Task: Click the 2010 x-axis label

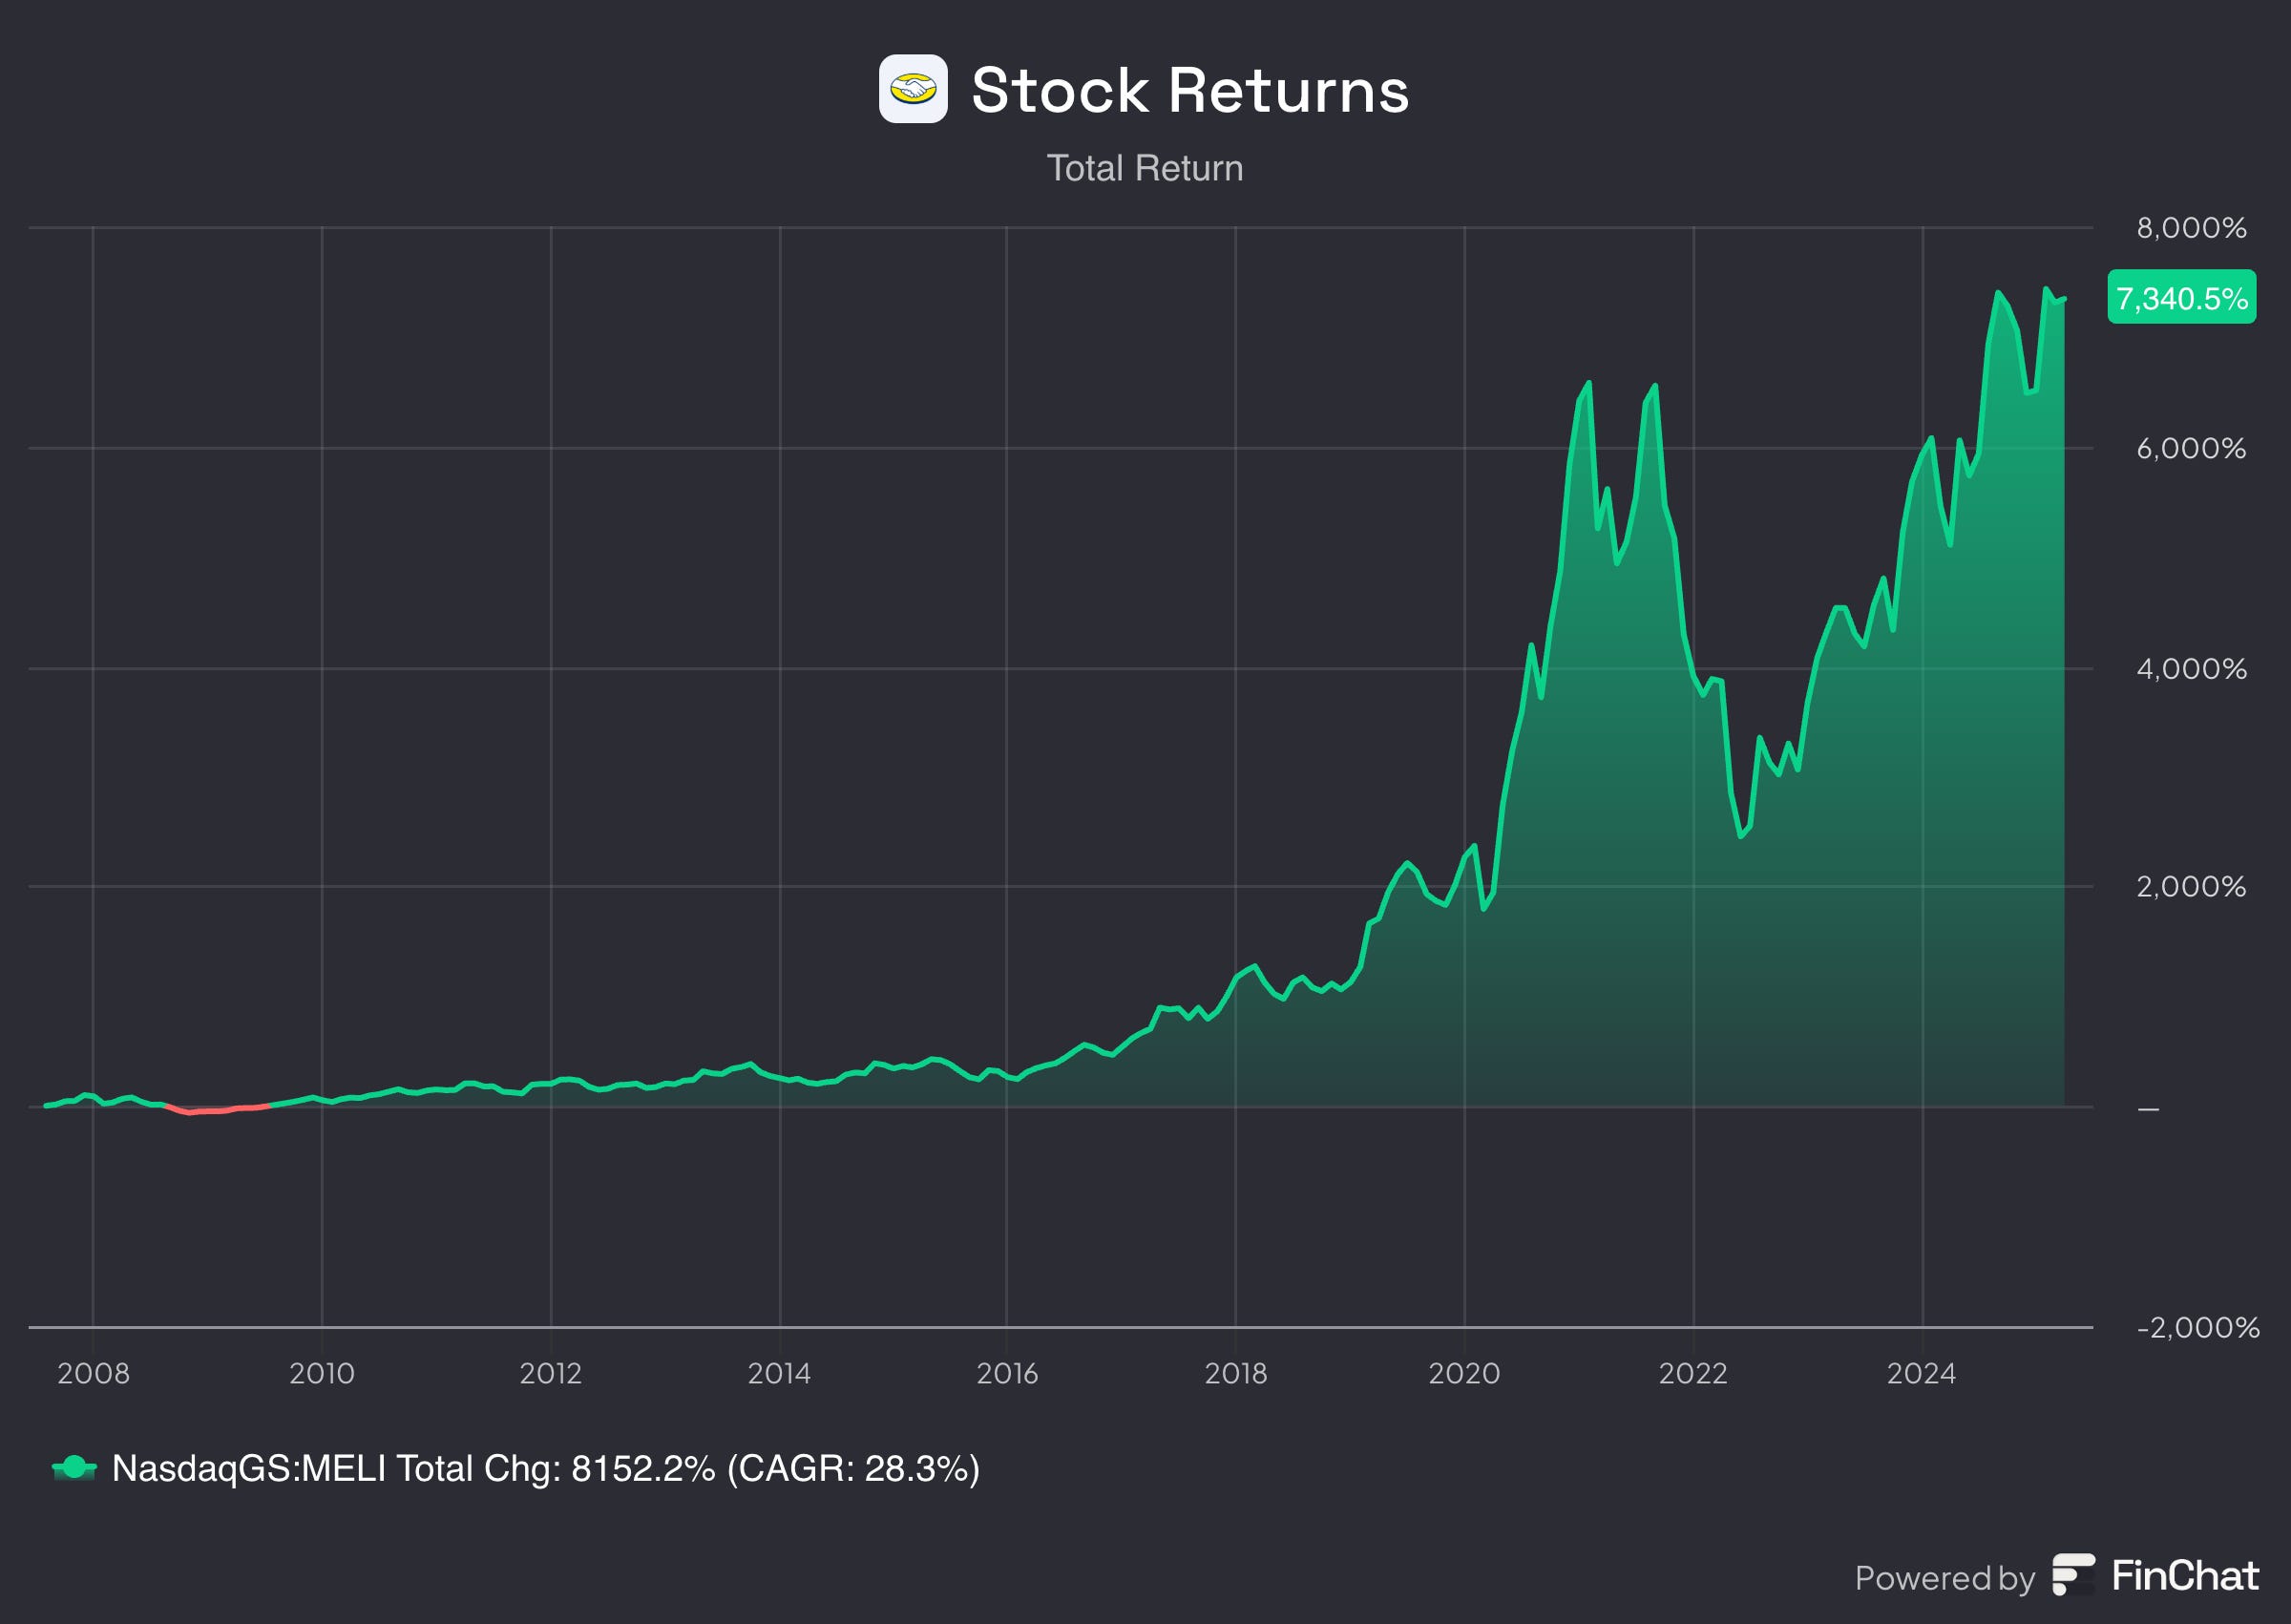Action: click(x=322, y=1373)
